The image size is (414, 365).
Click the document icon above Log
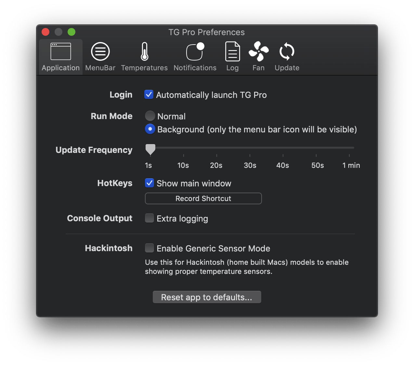232,51
